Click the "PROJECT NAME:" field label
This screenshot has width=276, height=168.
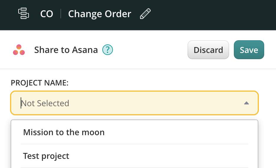40,83
